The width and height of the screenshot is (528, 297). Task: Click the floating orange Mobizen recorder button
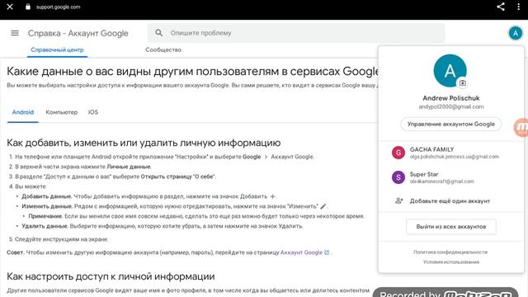521,127
